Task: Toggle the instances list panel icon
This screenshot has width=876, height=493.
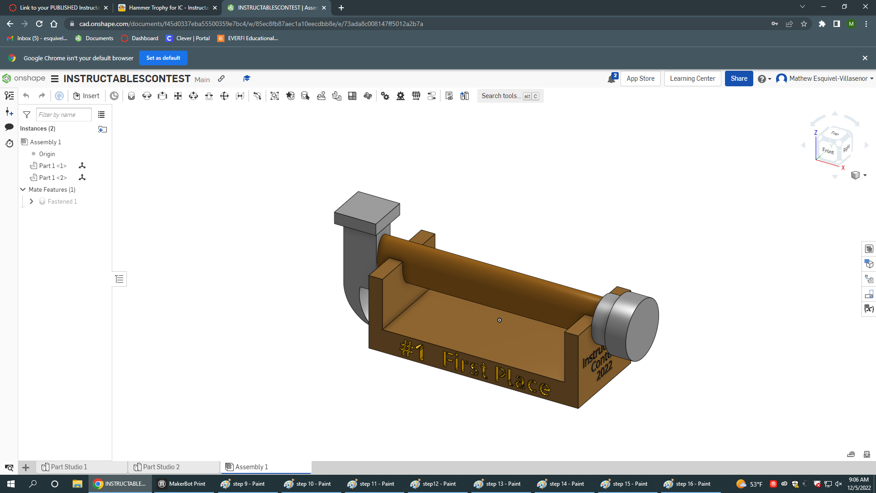Action: (x=9, y=95)
